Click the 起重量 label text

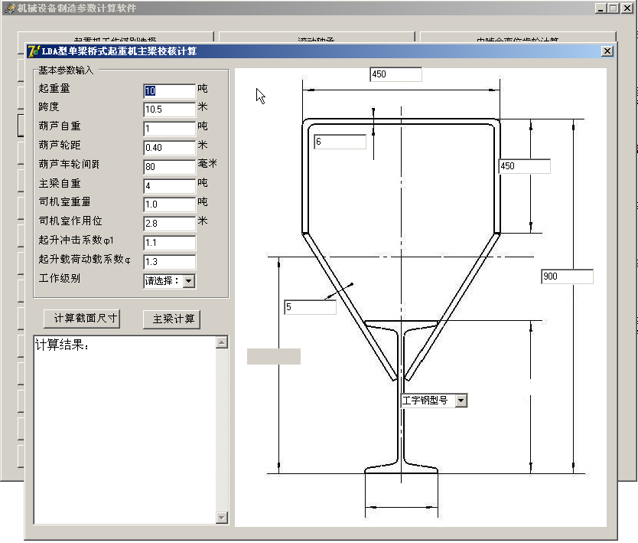click(x=54, y=88)
